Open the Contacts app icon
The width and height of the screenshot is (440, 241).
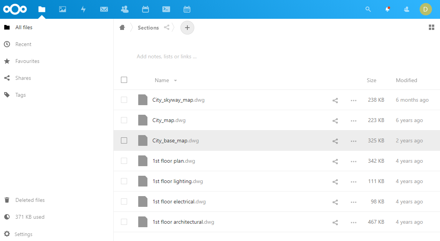[x=125, y=9]
